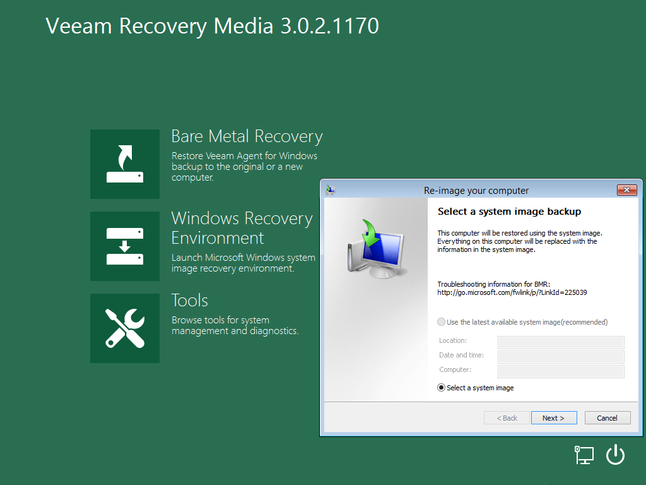Click 'Launch Microsoft Windows system image' description
Screen dimensions: 646x485
click(x=243, y=263)
